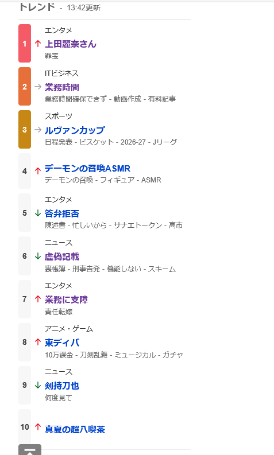Click the red rank 1 badge
This screenshot has width=274, height=455.
[25, 44]
